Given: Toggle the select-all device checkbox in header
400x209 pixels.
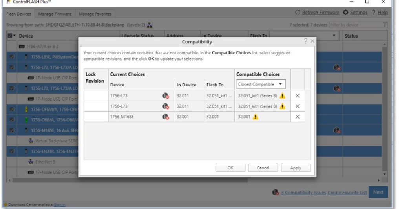Looking at the screenshot, I should tap(10, 36).
